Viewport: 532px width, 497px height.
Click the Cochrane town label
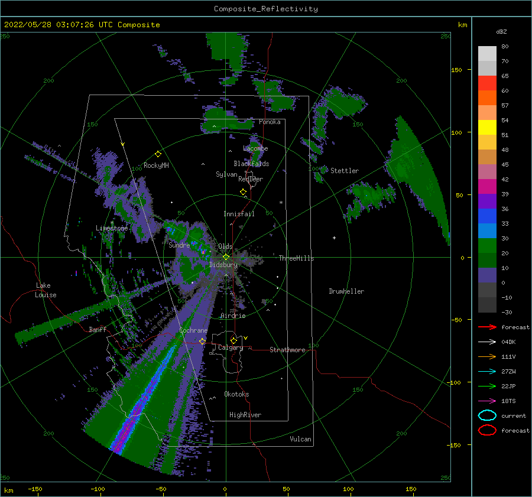pyautogui.click(x=193, y=330)
